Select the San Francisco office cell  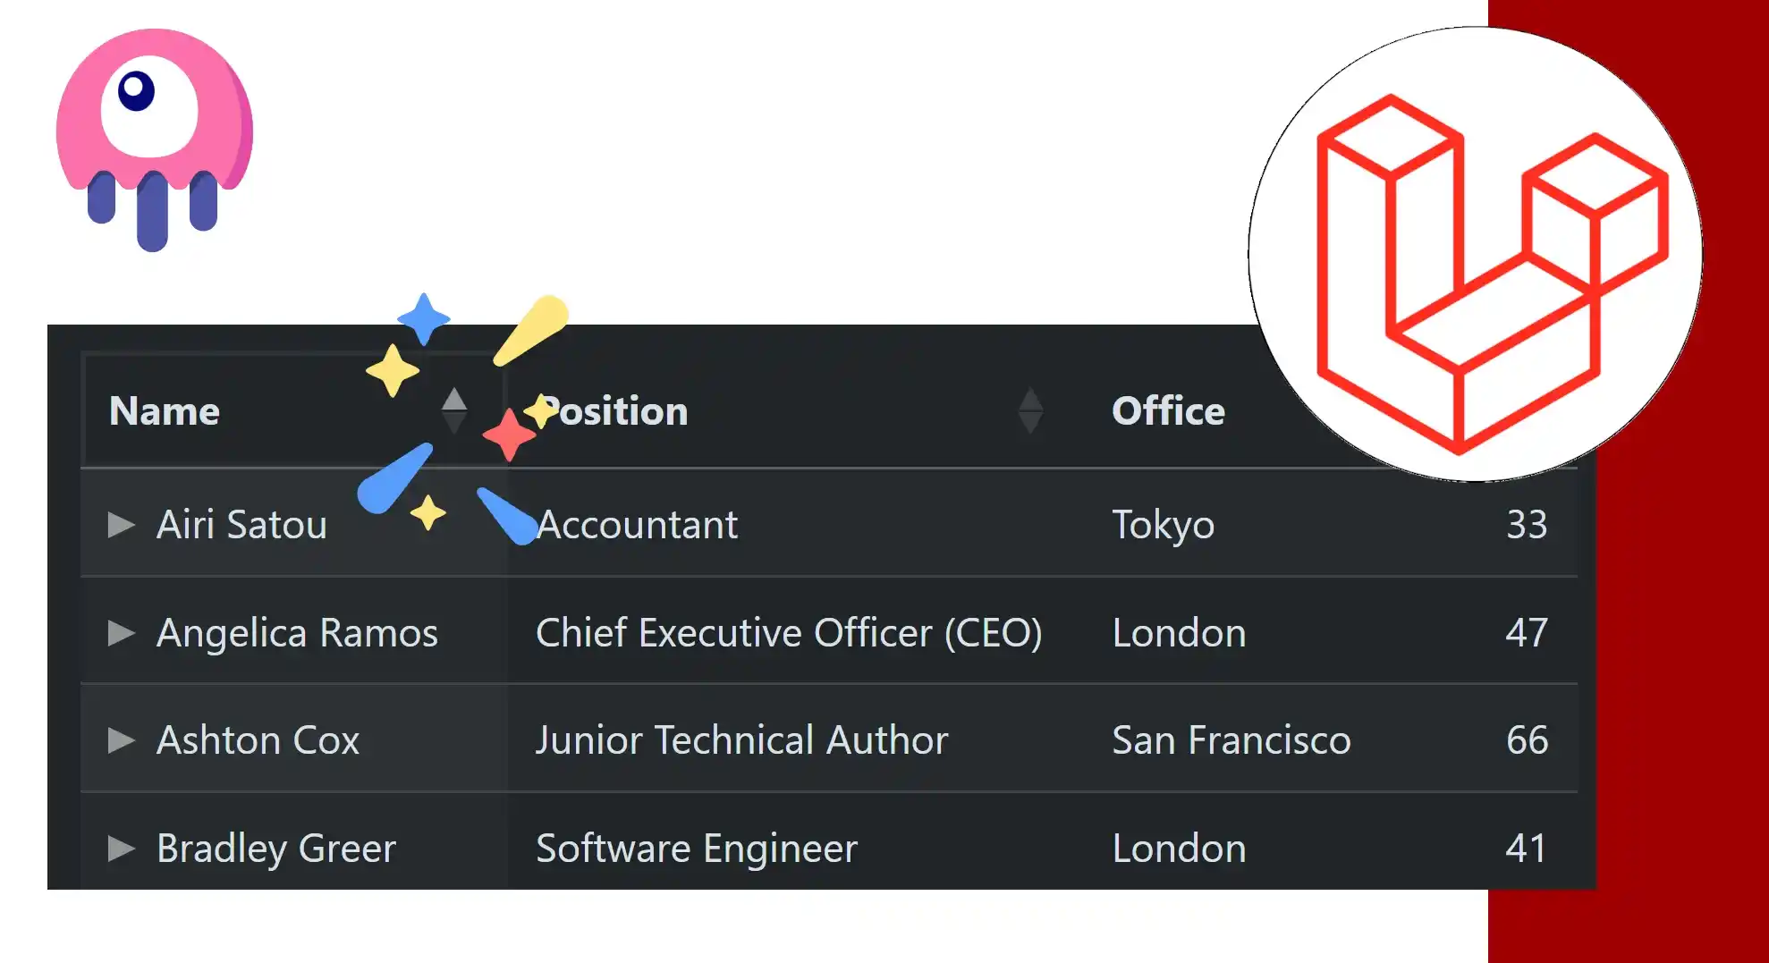click(x=1232, y=740)
